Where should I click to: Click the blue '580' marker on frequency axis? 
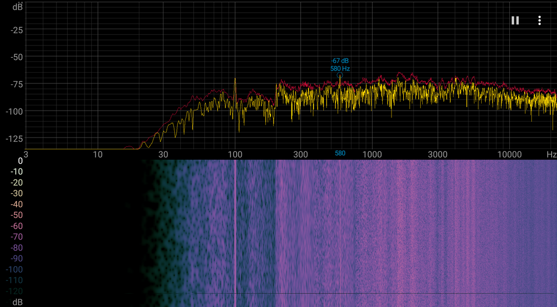(340, 153)
